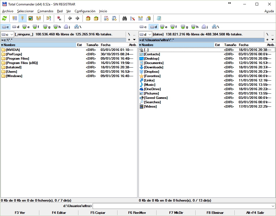
Task: Pack files with archive box icon
Action: click(x=88, y=18)
